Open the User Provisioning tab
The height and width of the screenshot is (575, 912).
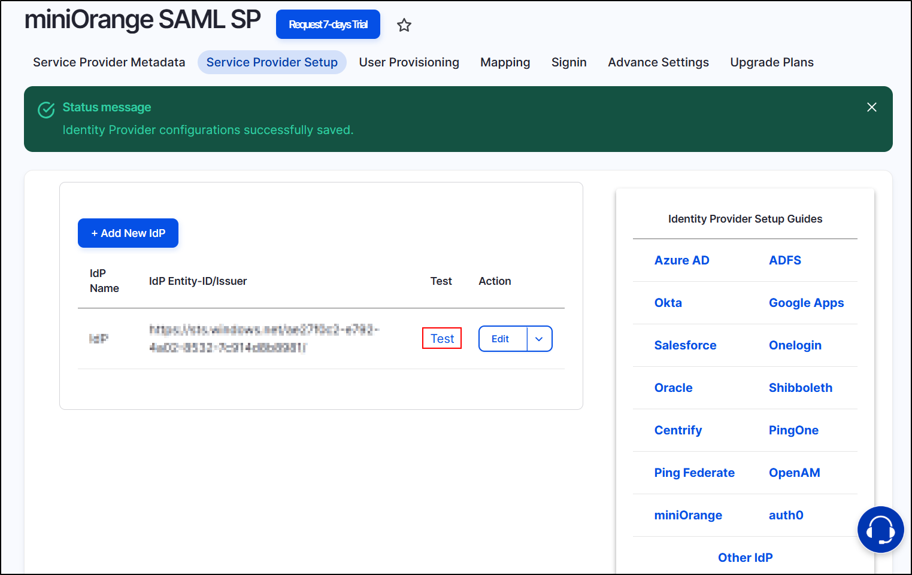pos(409,62)
